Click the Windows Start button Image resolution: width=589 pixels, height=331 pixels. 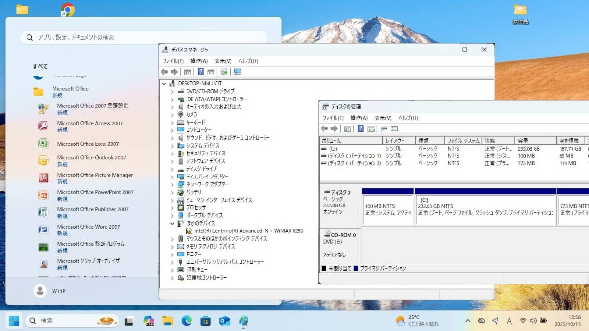pos(14,321)
